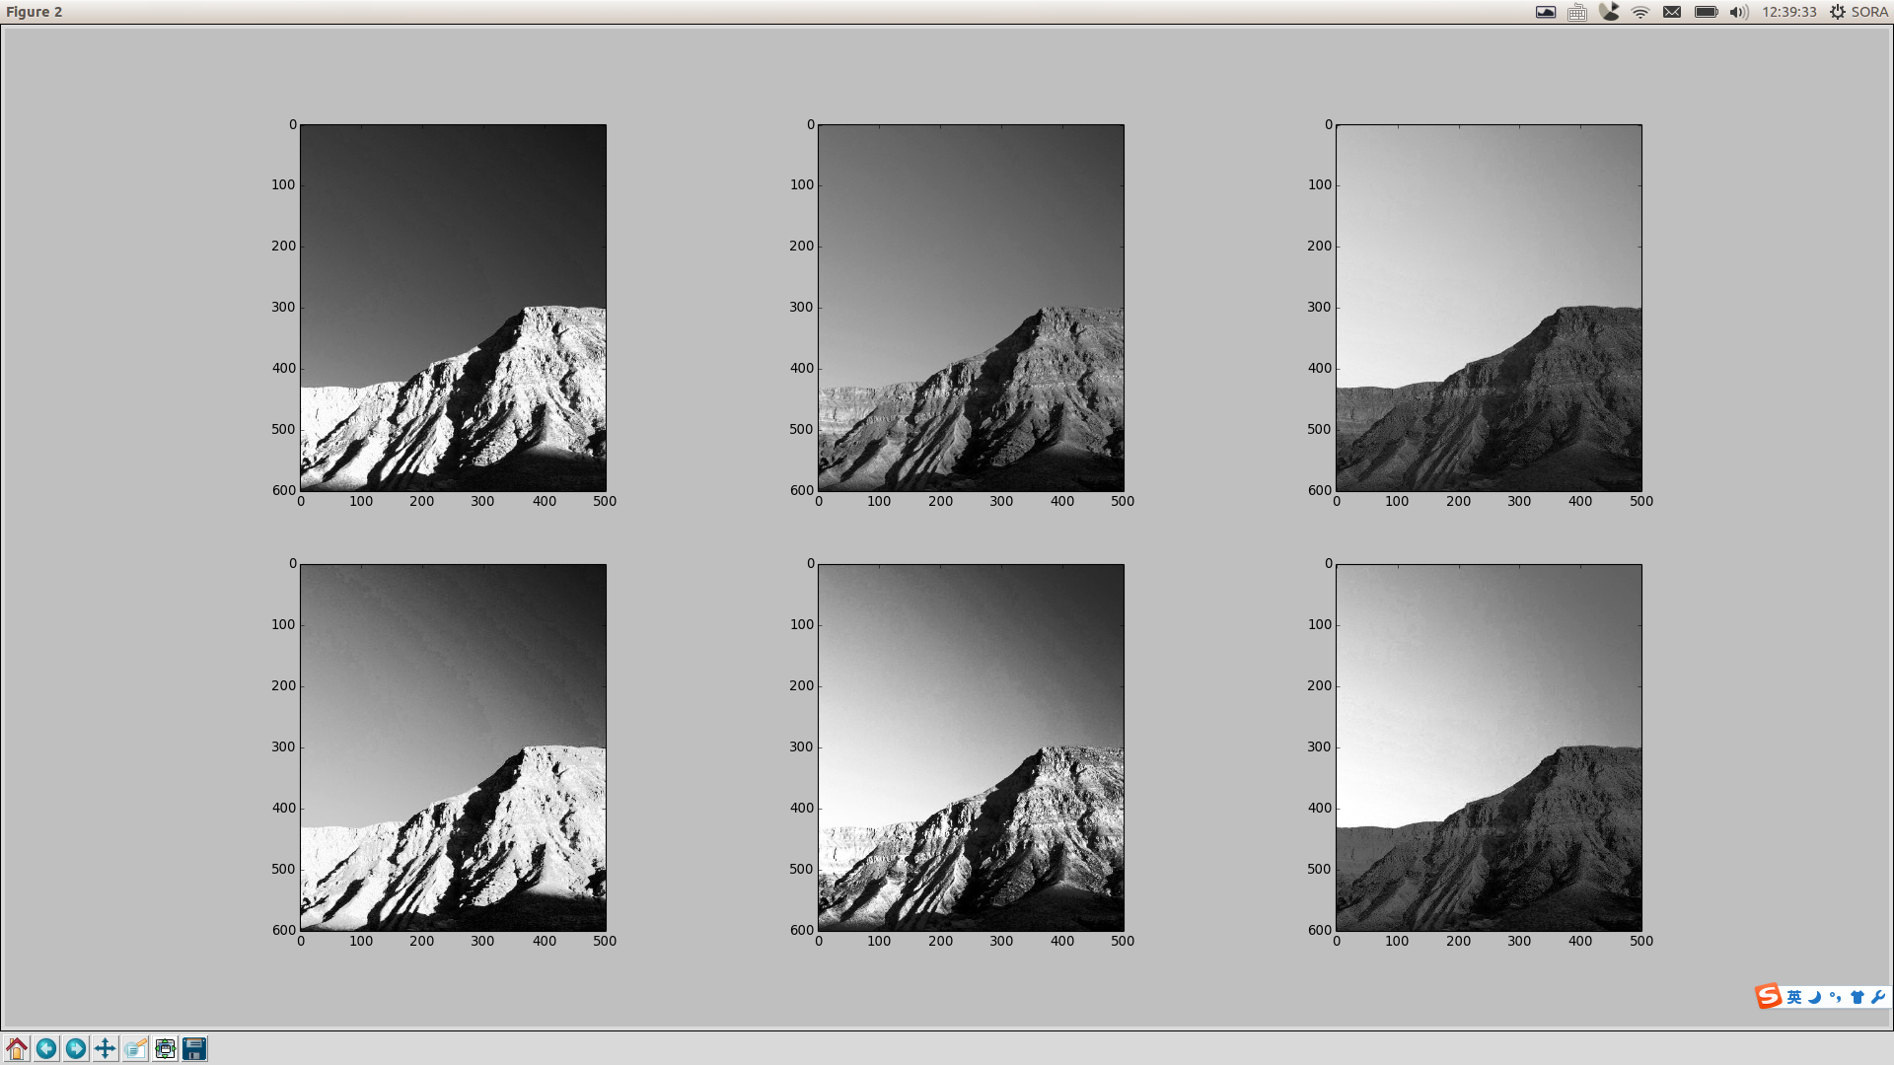Open skin shirt icon in input bar
1894x1065 pixels.
1858,997
